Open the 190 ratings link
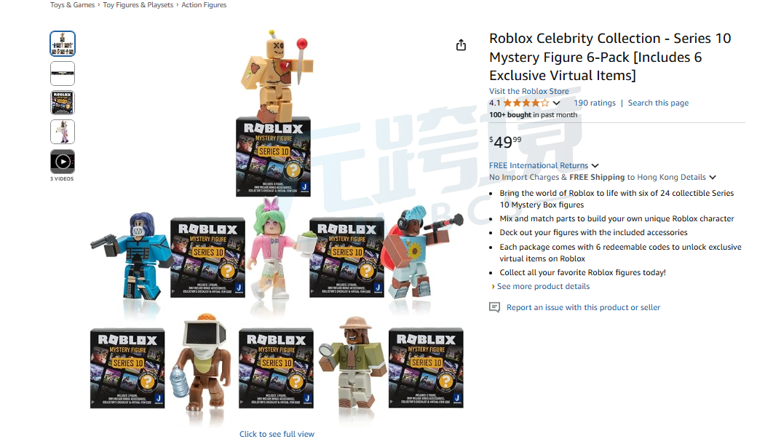757x447 pixels. 594,103
